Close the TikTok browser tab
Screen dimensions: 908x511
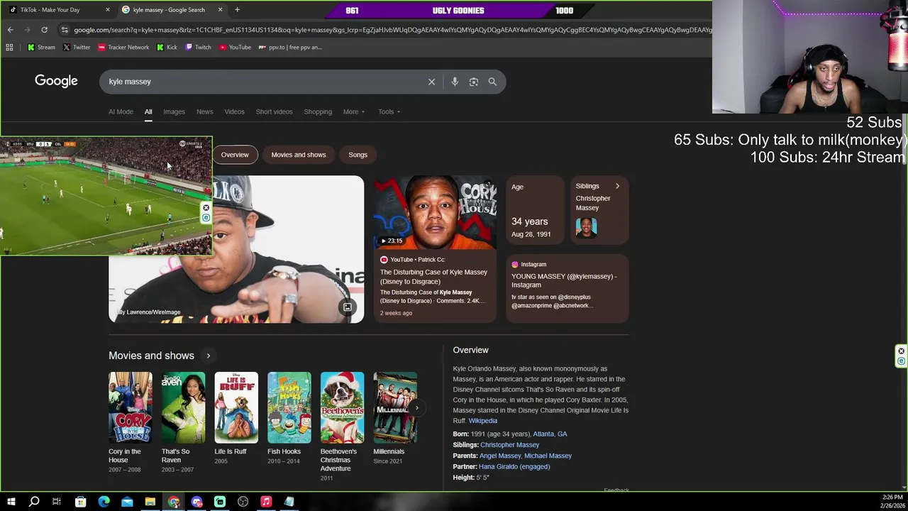108,10
